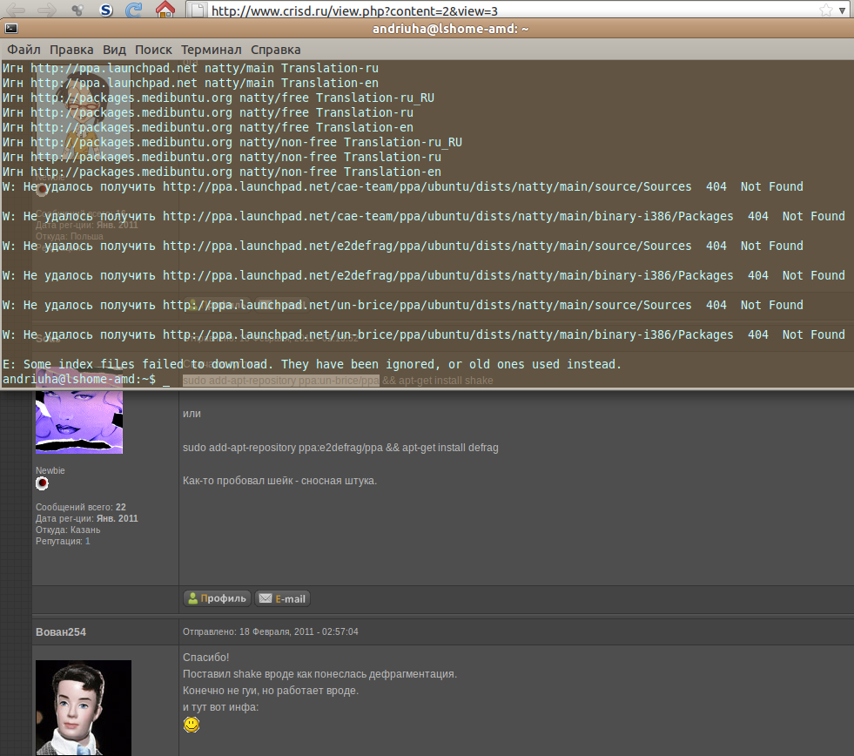
Task: Open the Вид menu
Action: click(114, 50)
